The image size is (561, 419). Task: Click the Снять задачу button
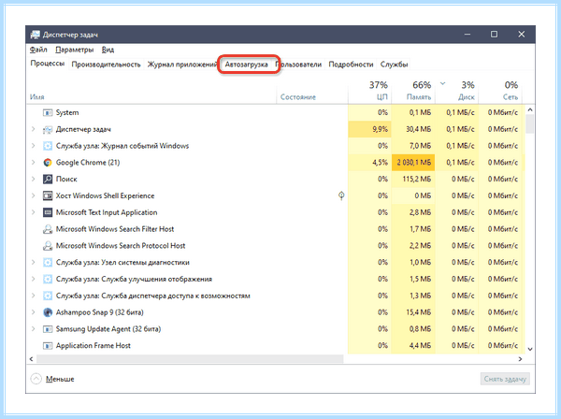pos(505,379)
